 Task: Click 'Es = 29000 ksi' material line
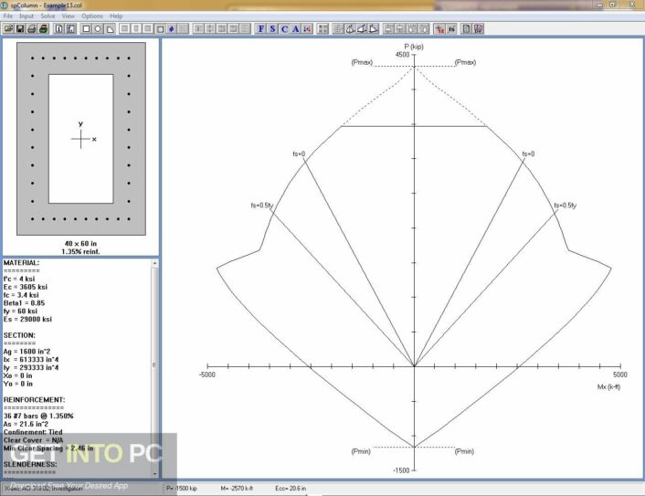tap(27, 319)
